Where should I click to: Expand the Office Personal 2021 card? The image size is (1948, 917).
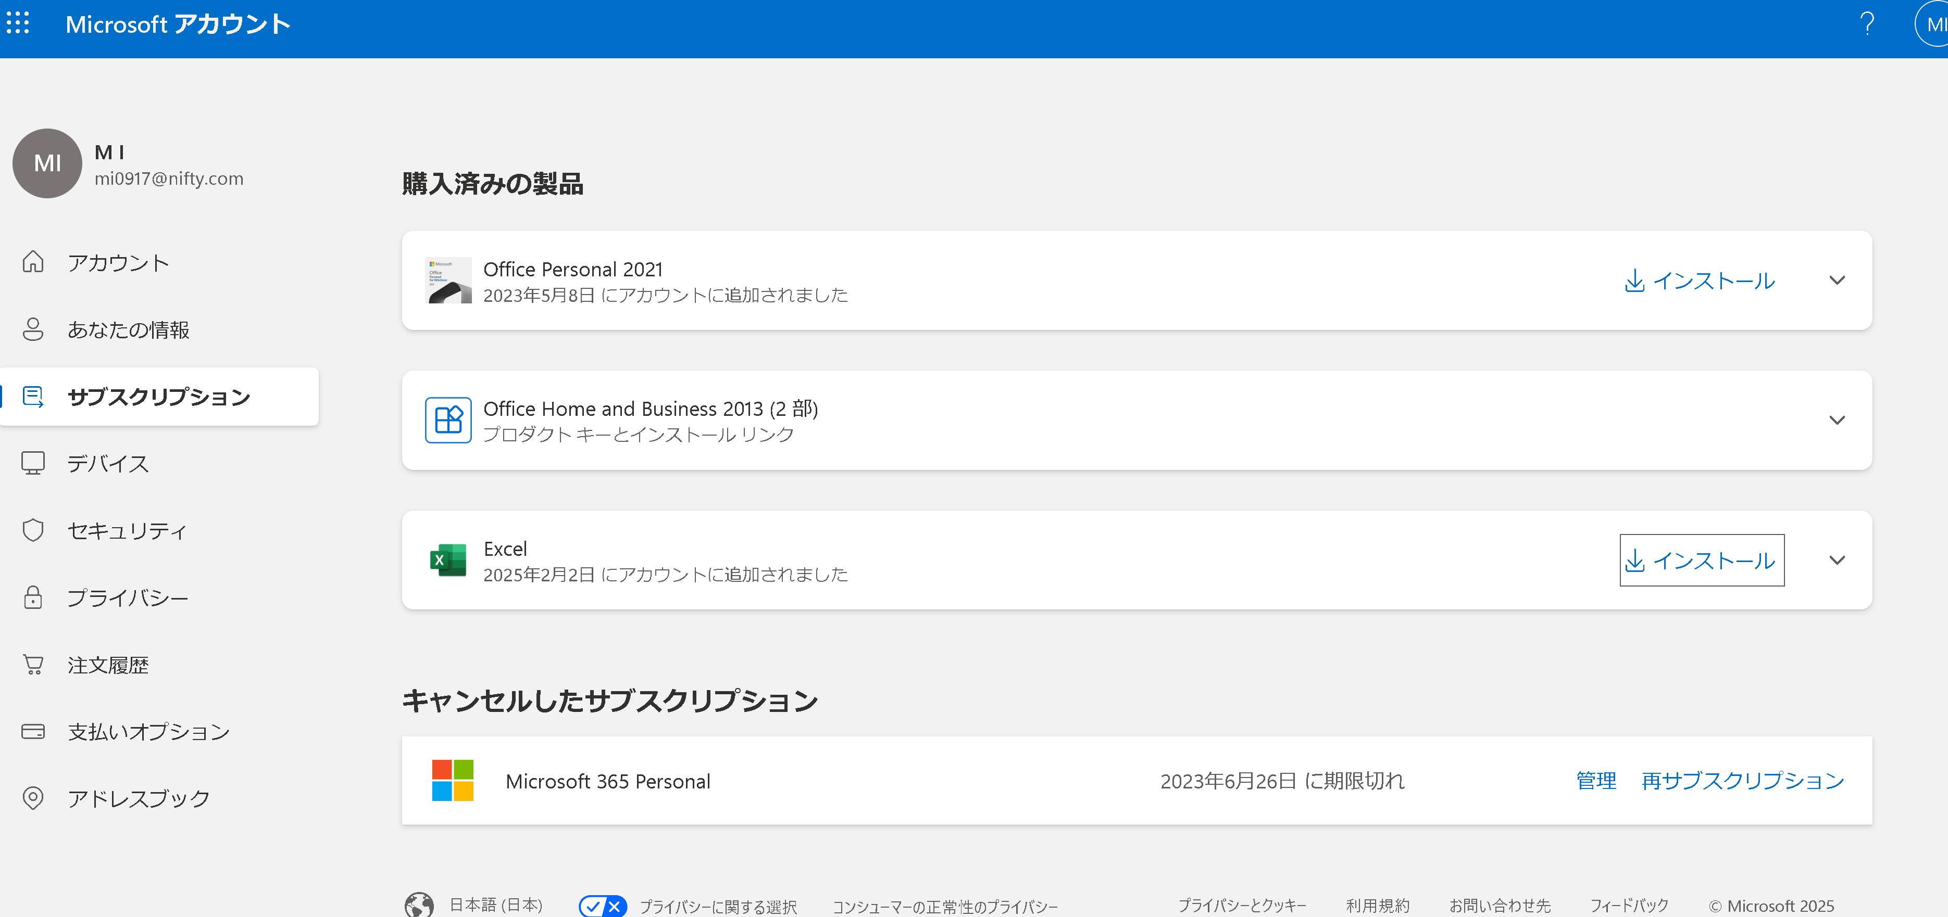click(x=1837, y=280)
